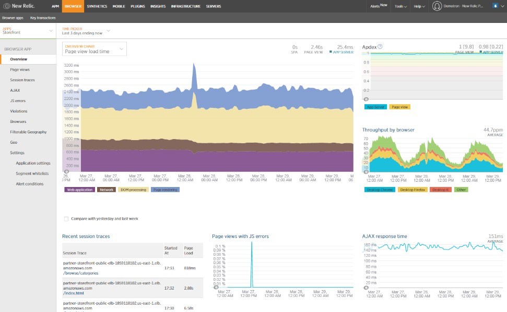Click the JS errors chart slider handle
The width and height of the screenshot is (507, 312).
click(x=216, y=287)
